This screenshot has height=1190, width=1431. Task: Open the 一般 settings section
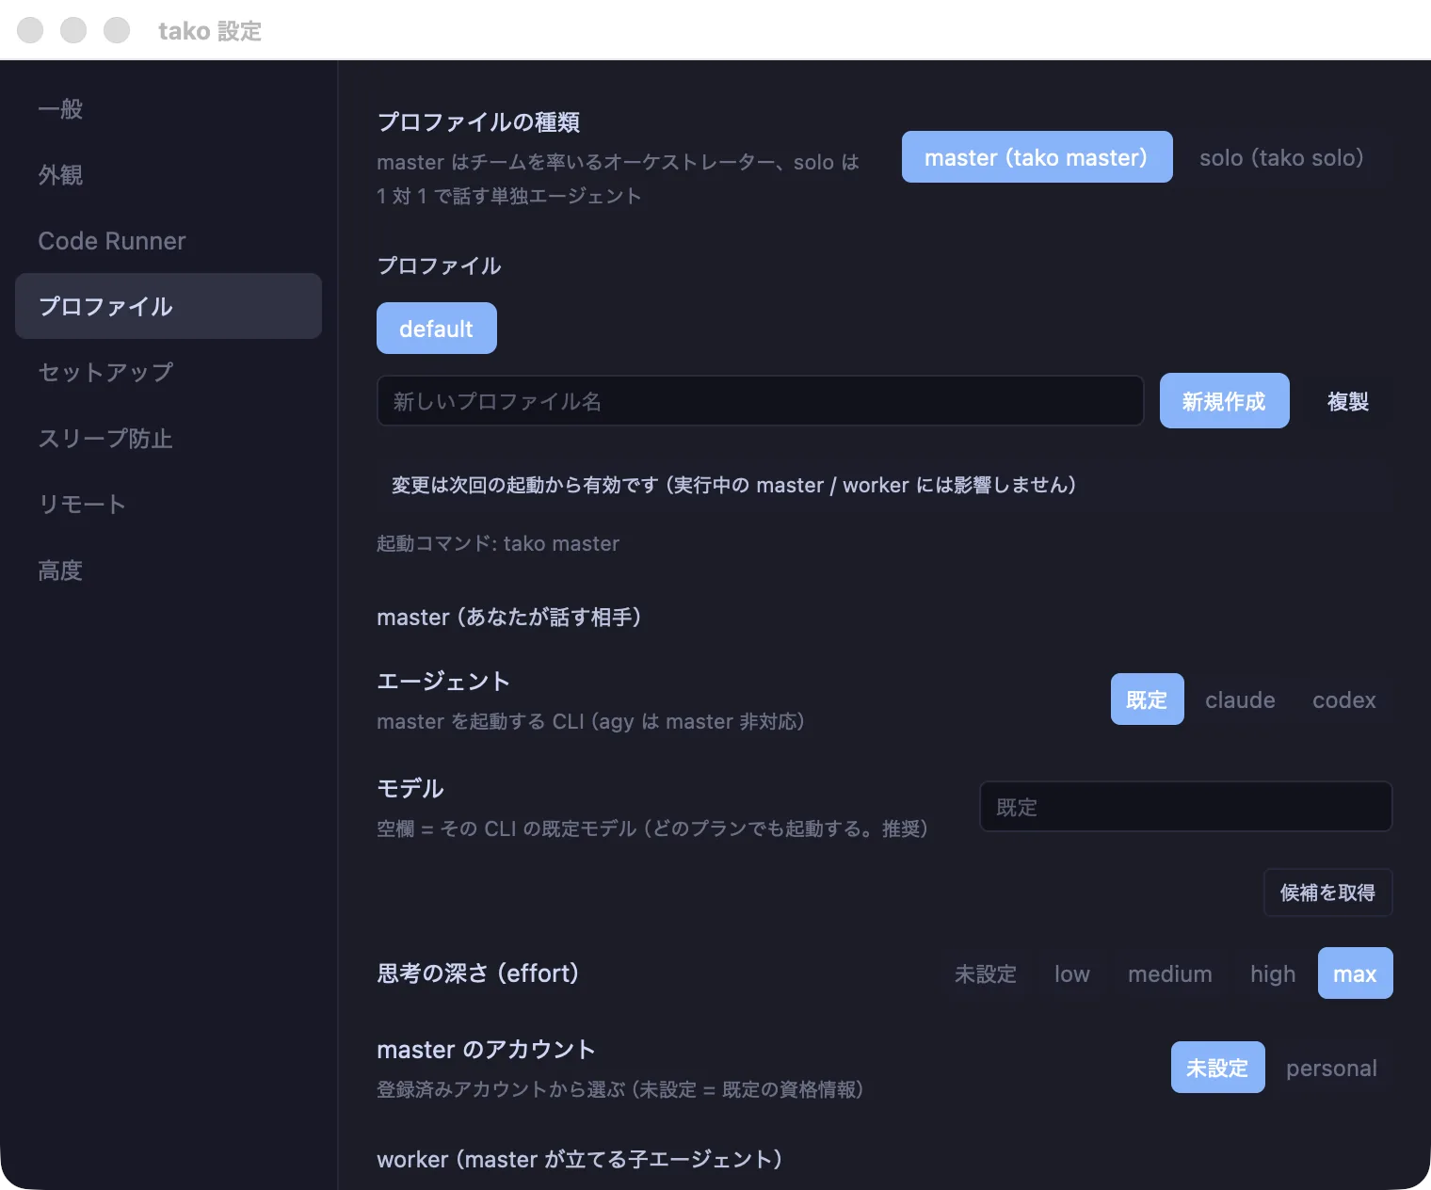(169, 109)
